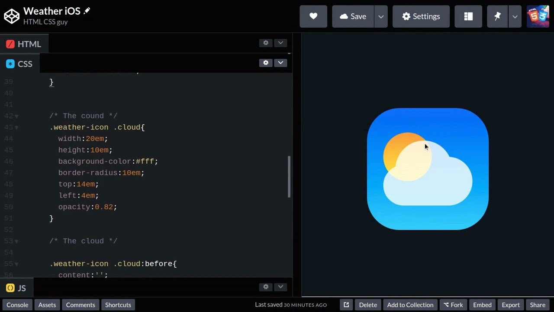Open the Save options dropdown arrow
554x312 pixels.
pyautogui.click(x=381, y=16)
